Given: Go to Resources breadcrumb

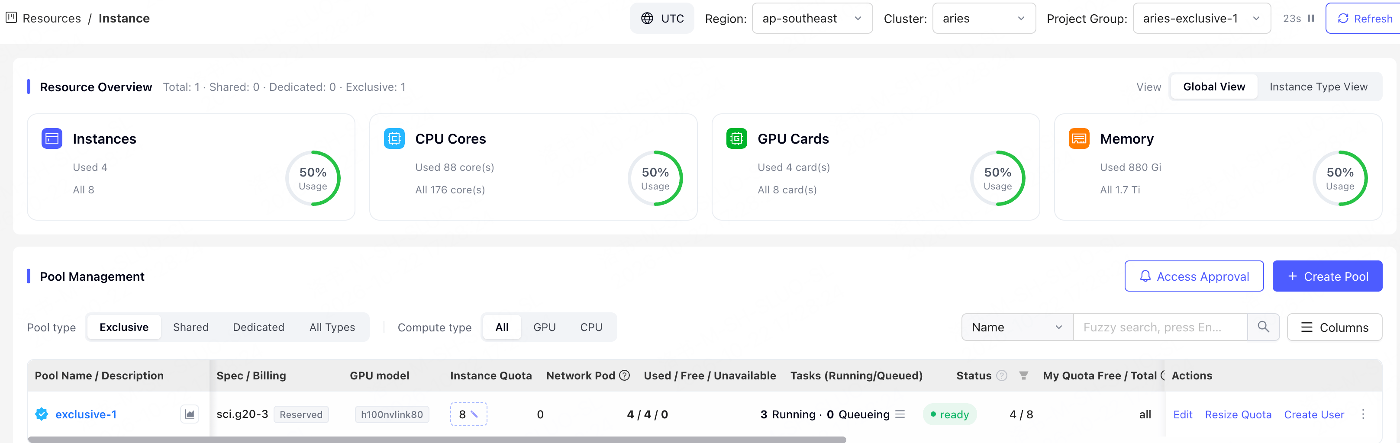Looking at the screenshot, I should click(x=52, y=19).
